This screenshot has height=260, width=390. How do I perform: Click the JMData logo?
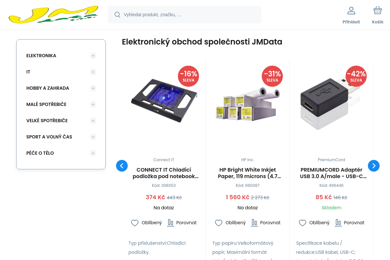click(x=54, y=14)
